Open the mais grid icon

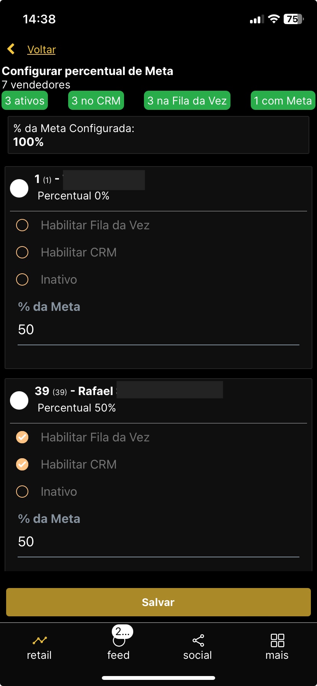pyautogui.click(x=277, y=640)
